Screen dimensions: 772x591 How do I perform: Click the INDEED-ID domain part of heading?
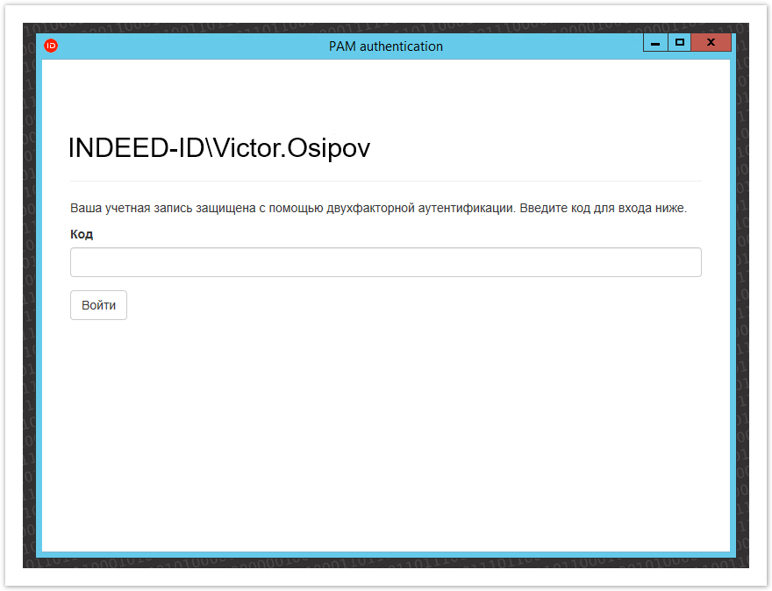[x=136, y=148]
